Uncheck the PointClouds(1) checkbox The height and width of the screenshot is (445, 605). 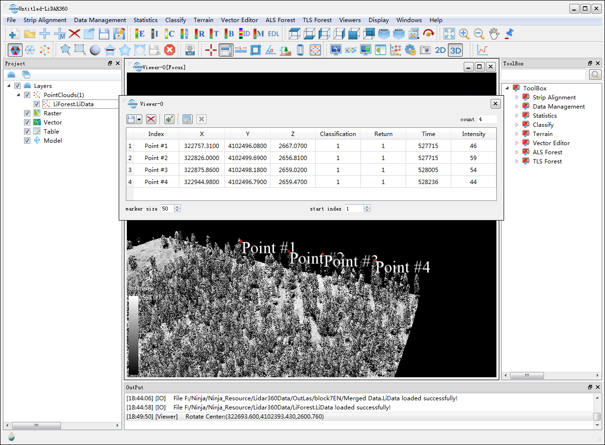[x=27, y=95]
